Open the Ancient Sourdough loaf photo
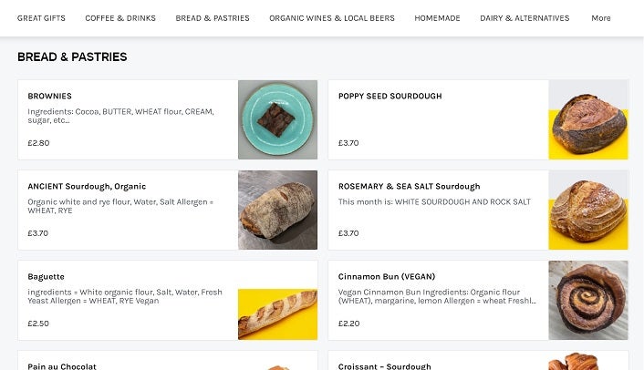The width and height of the screenshot is (644, 370). tap(277, 210)
